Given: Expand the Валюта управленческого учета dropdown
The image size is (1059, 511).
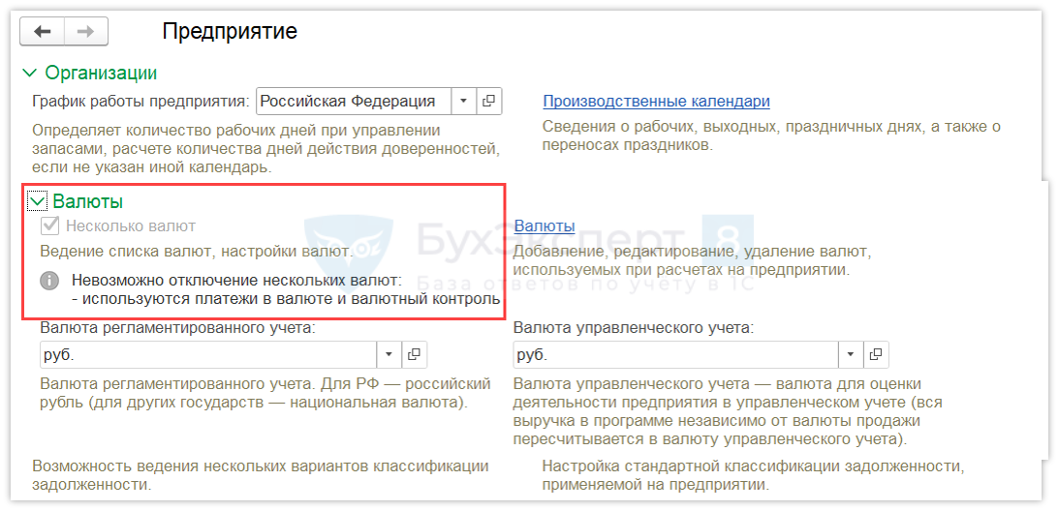Looking at the screenshot, I should pyautogui.click(x=851, y=354).
